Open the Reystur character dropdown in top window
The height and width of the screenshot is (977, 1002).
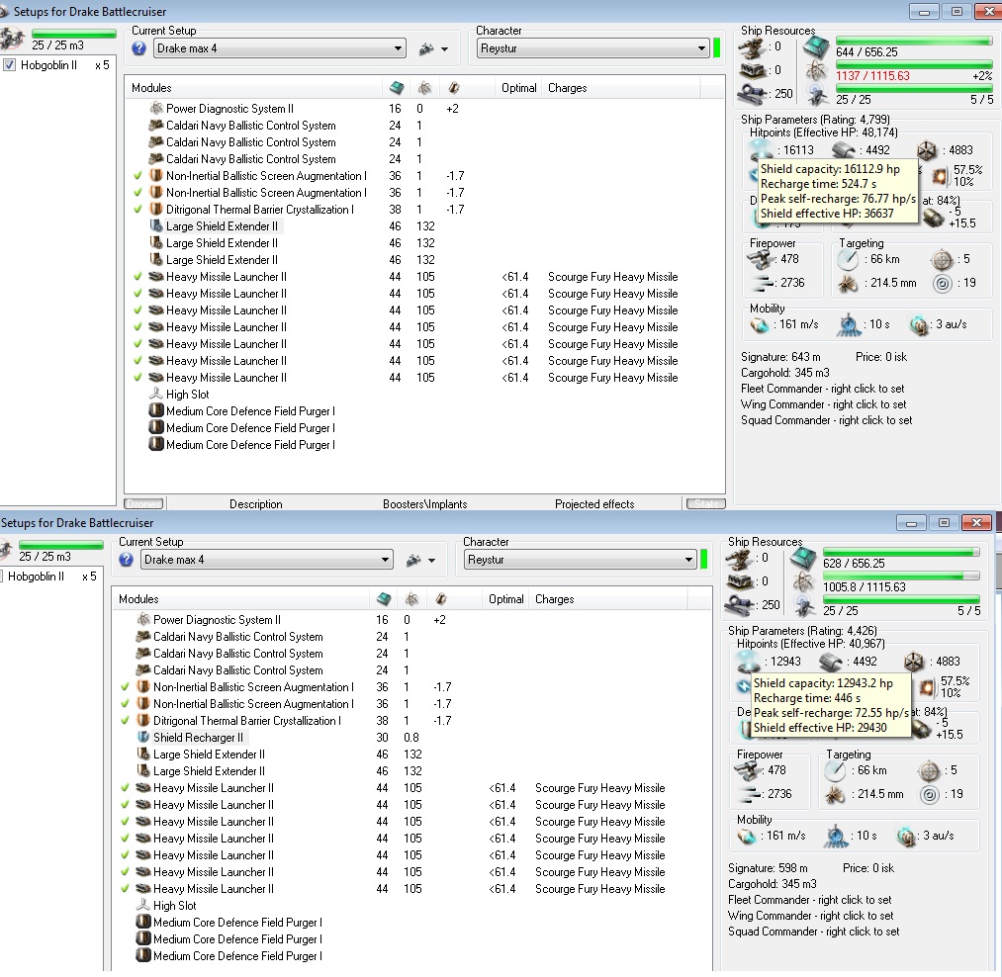click(593, 48)
